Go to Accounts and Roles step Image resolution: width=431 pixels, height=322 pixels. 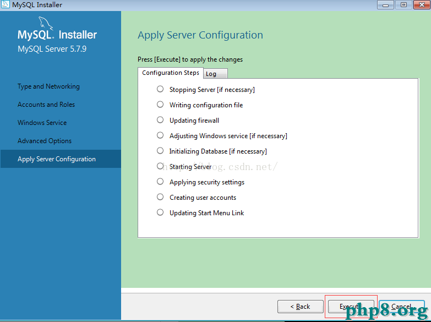point(46,105)
